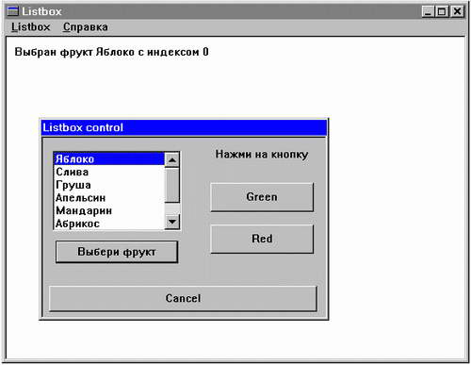471x365 pixels.
Task: Click the Выбран фрукт Яблоко status text
Action: pos(111,52)
